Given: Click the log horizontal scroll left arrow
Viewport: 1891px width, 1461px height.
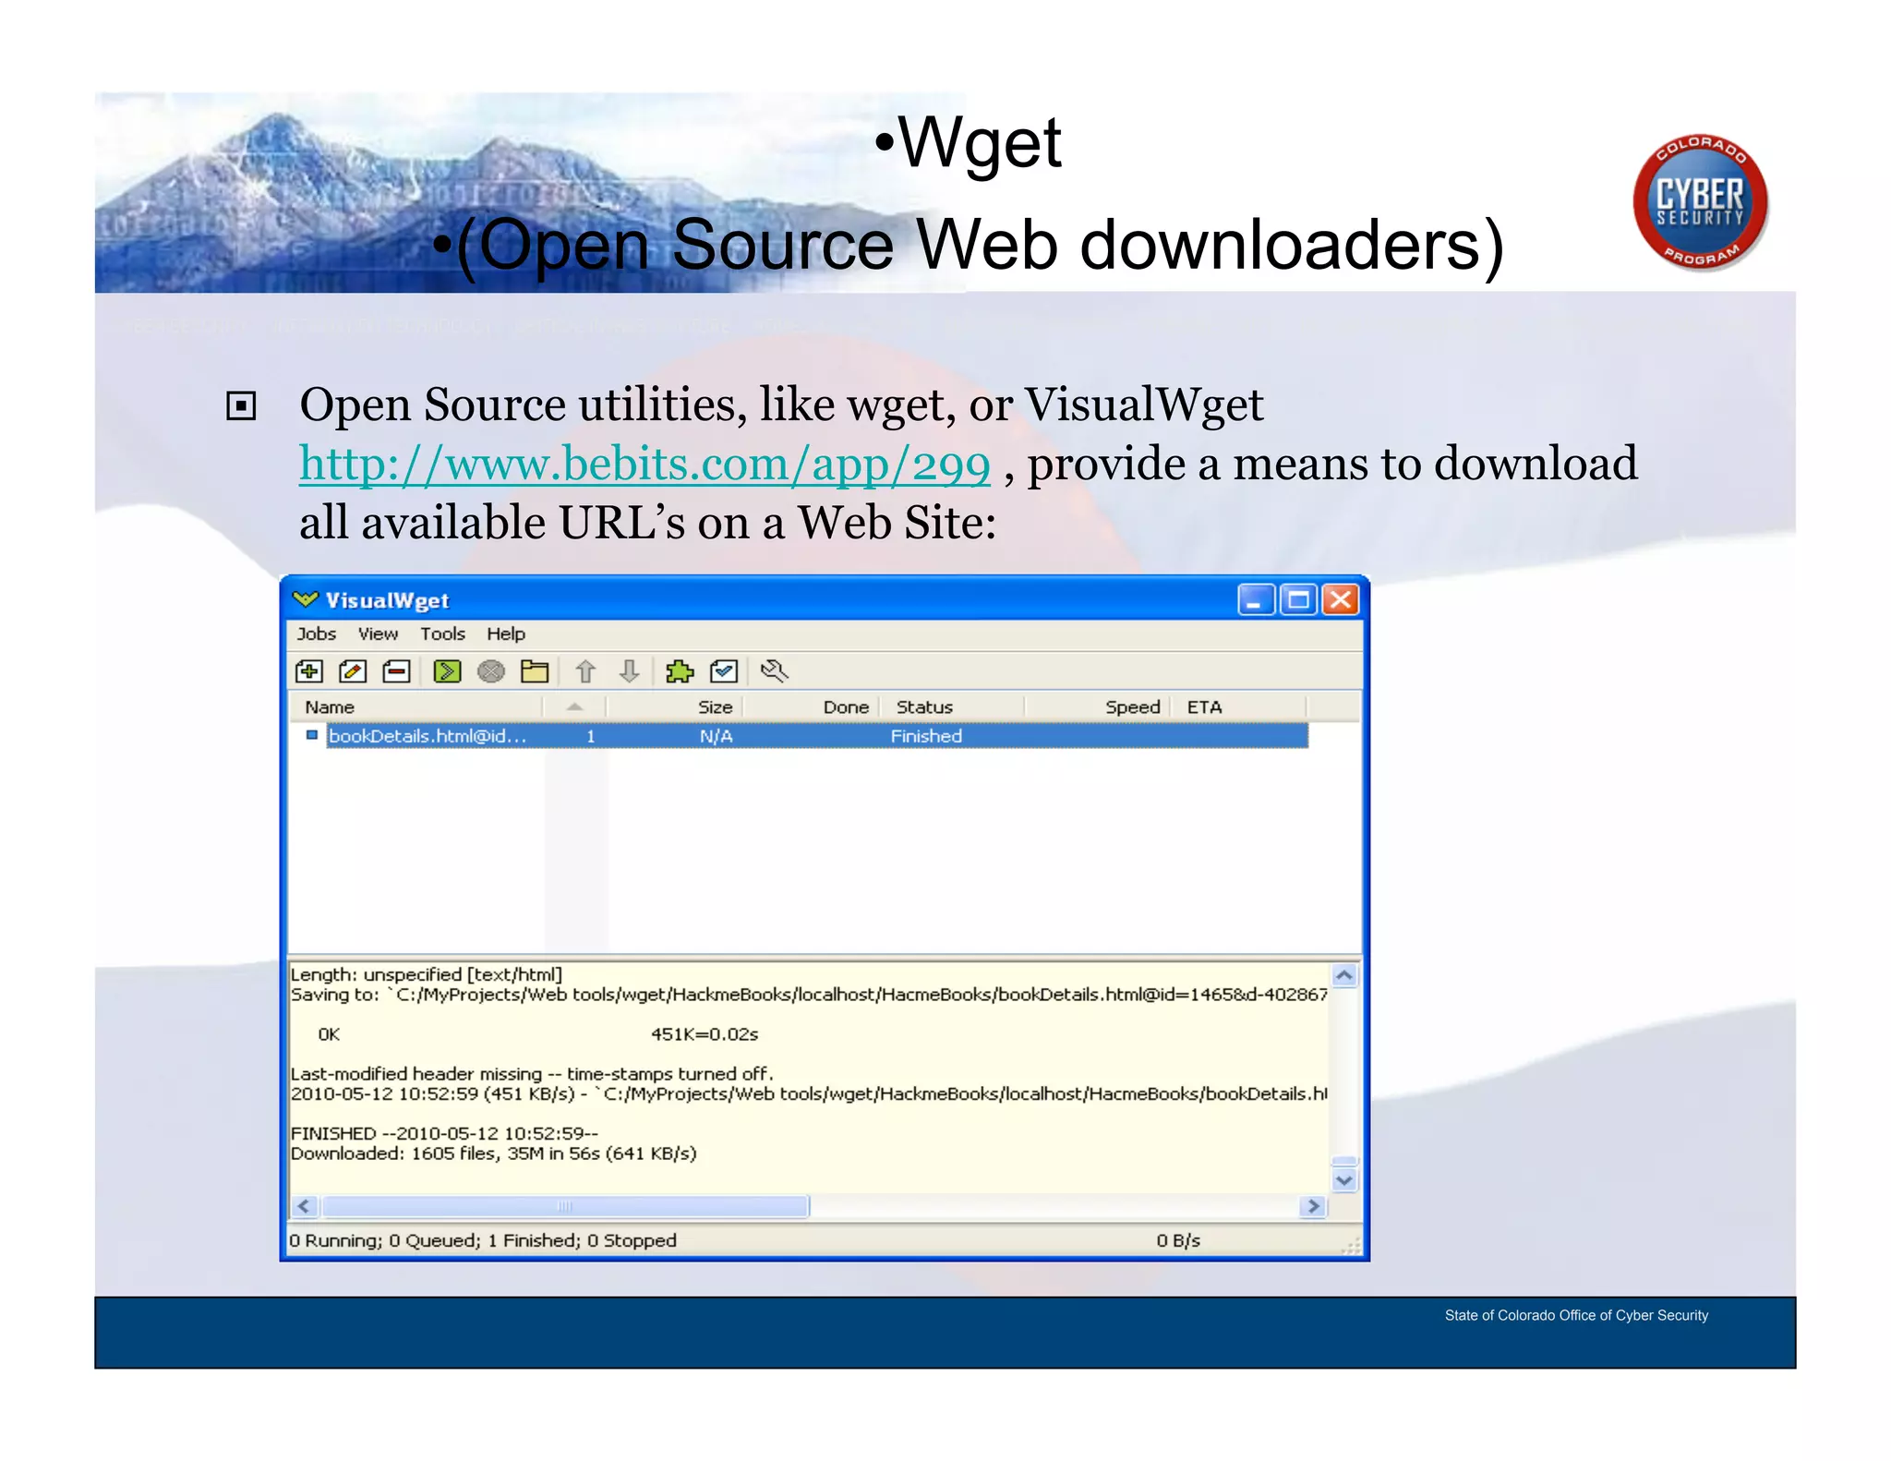Looking at the screenshot, I should (x=306, y=1206).
